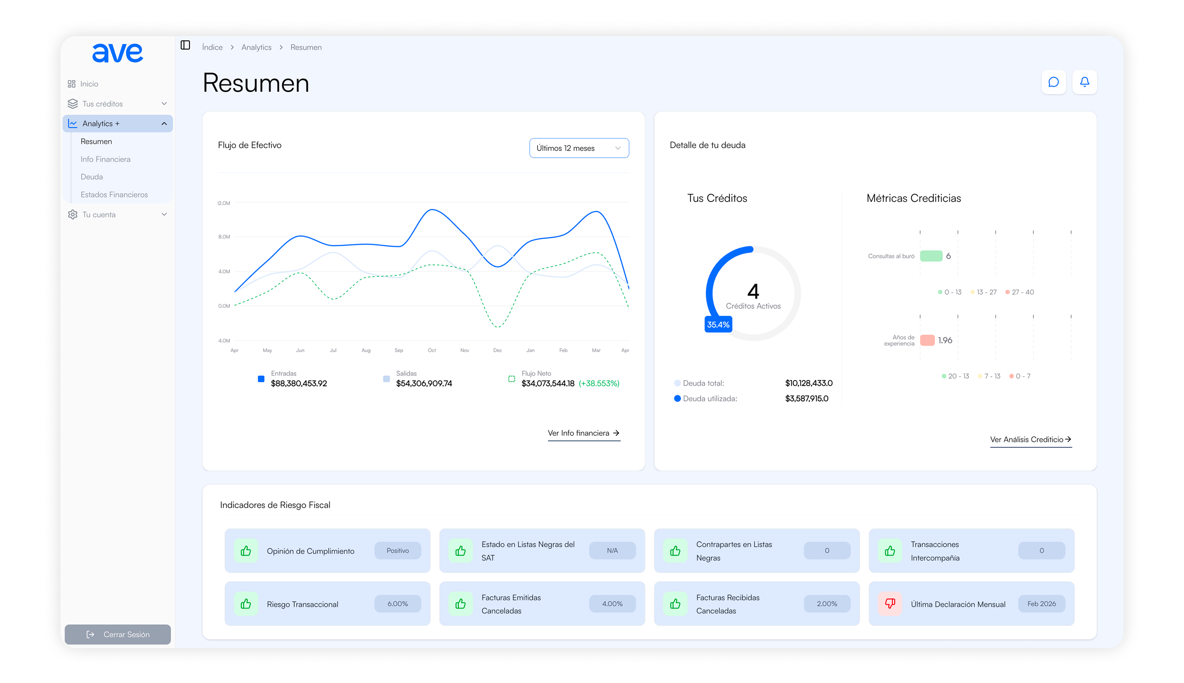Click the $3,587,915.0 debt value

[807, 399]
